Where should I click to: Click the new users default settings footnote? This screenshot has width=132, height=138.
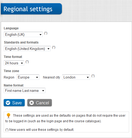(40, 130)
